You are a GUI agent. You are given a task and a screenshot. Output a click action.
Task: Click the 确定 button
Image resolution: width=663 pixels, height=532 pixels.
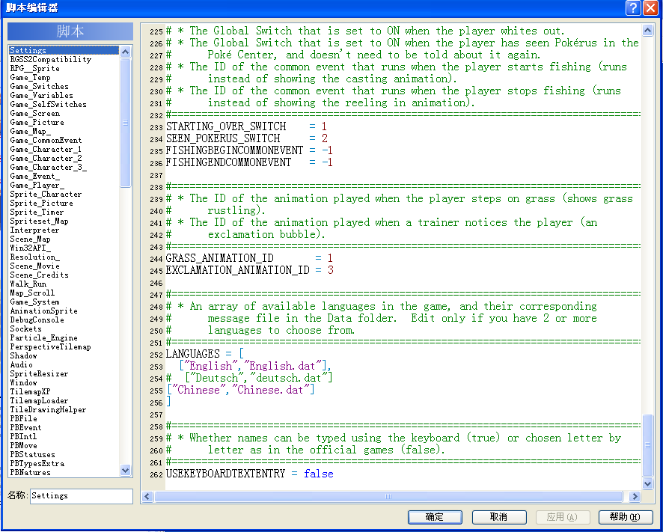click(x=435, y=517)
